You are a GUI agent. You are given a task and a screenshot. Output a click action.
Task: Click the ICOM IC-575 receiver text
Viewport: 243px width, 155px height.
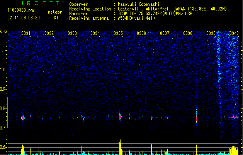click(x=155, y=14)
